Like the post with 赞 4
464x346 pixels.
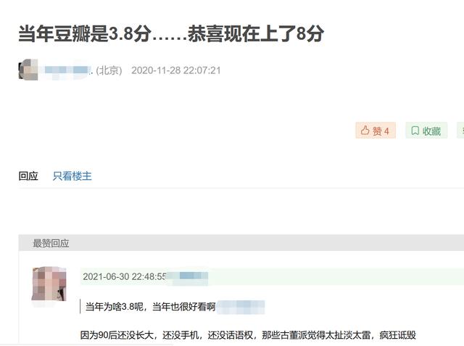376,131
